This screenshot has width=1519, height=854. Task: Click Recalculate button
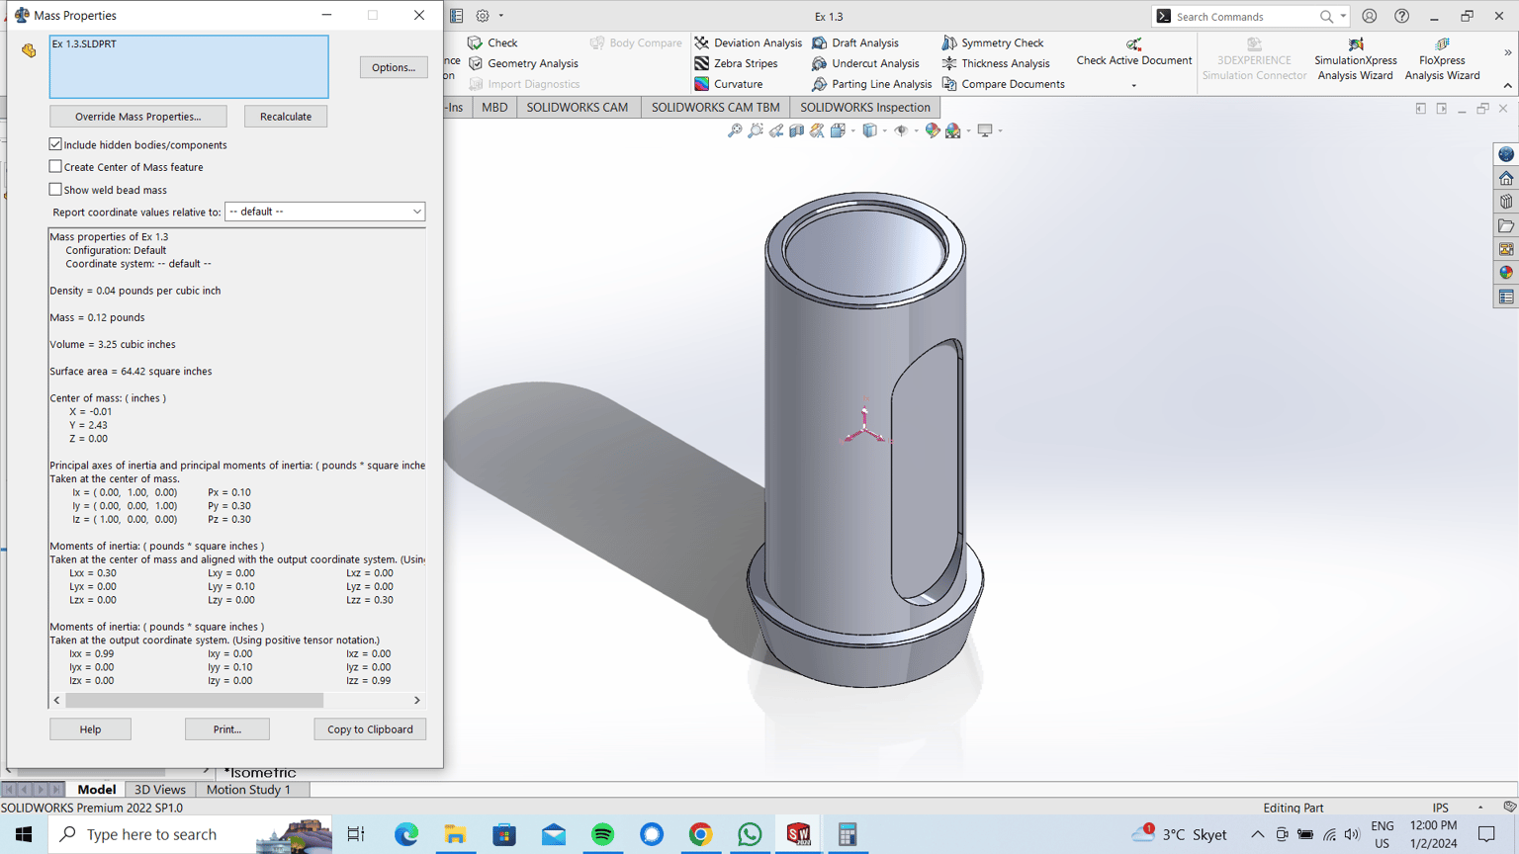286,117
